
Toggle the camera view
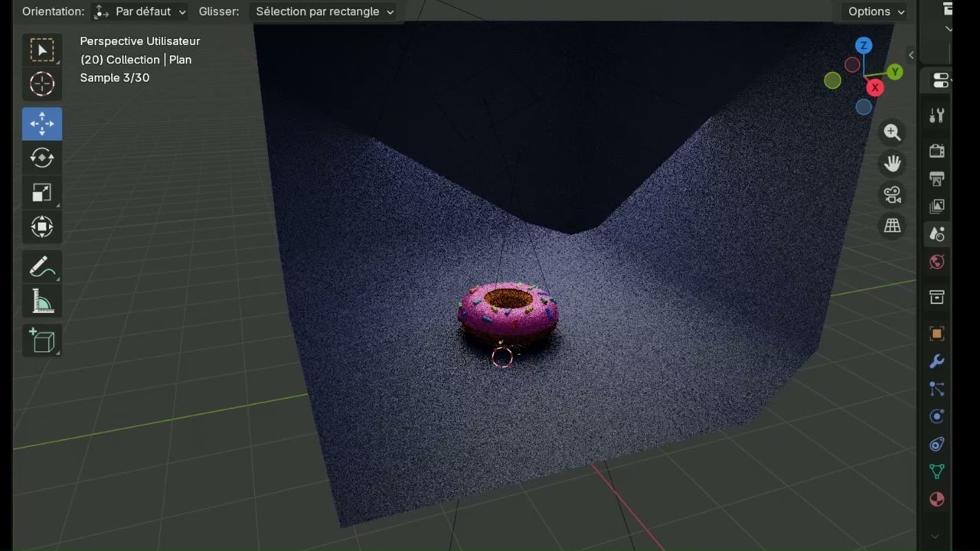(x=892, y=195)
